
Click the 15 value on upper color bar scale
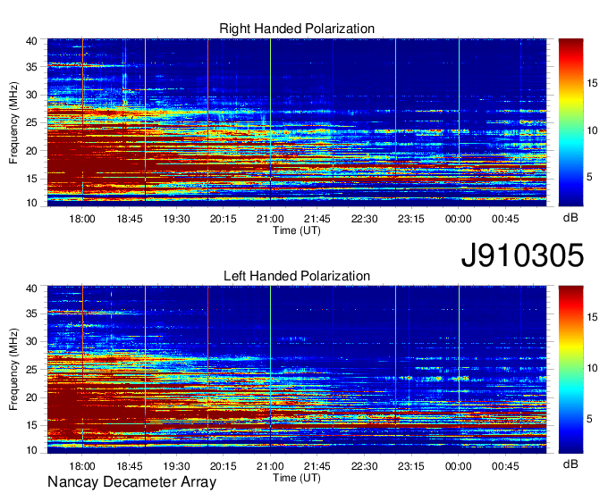592,83
